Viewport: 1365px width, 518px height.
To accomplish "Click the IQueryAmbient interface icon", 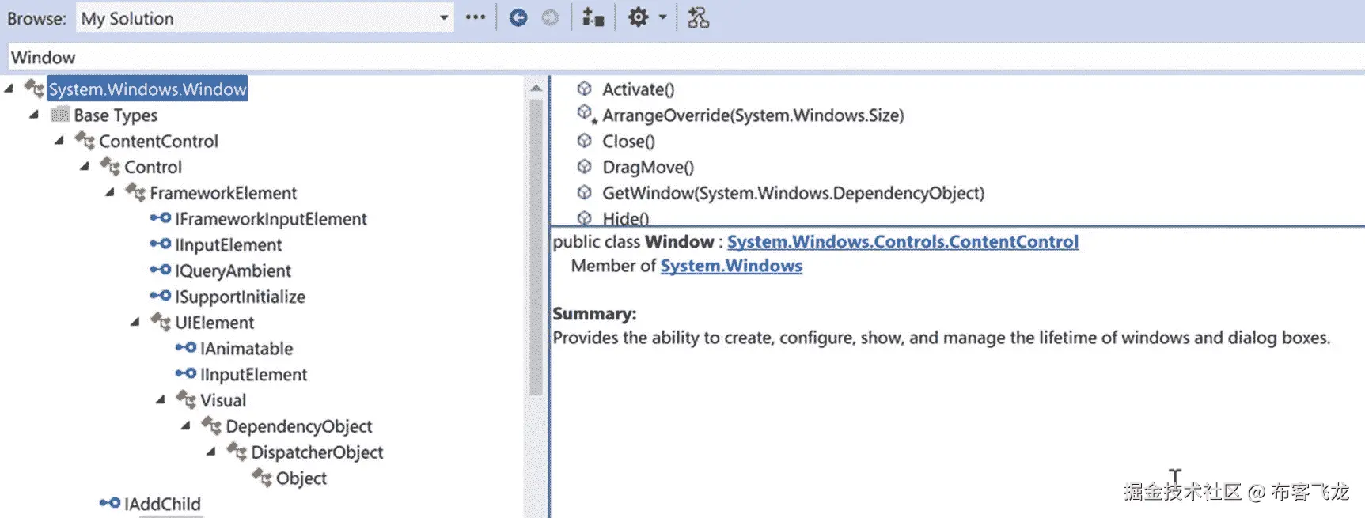I will [161, 270].
